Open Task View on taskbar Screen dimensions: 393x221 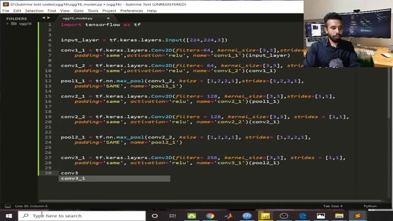tap(173, 215)
